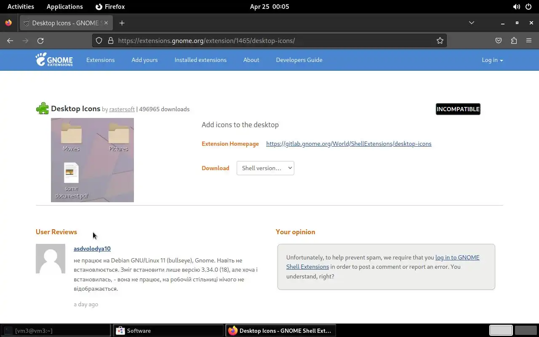Open the asdvolodya10 reviewer profile
The height and width of the screenshot is (337, 539).
pyautogui.click(x=92, y=249)
